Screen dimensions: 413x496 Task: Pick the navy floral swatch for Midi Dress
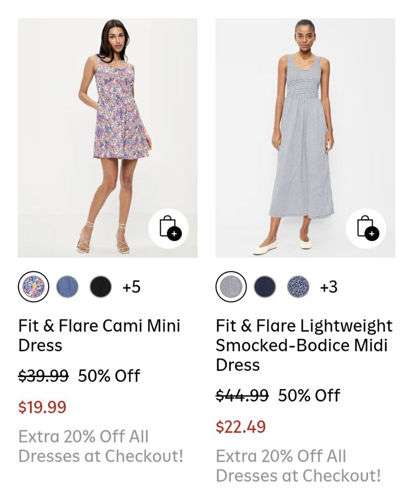[298, 287]
